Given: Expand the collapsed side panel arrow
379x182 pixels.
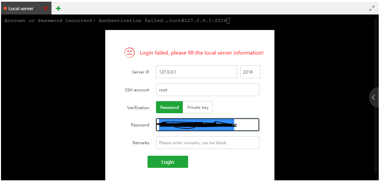Looking at the screenshot, I should (374, 97).
